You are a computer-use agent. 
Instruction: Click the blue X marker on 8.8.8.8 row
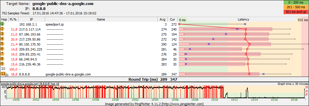[x=264, y=74]
